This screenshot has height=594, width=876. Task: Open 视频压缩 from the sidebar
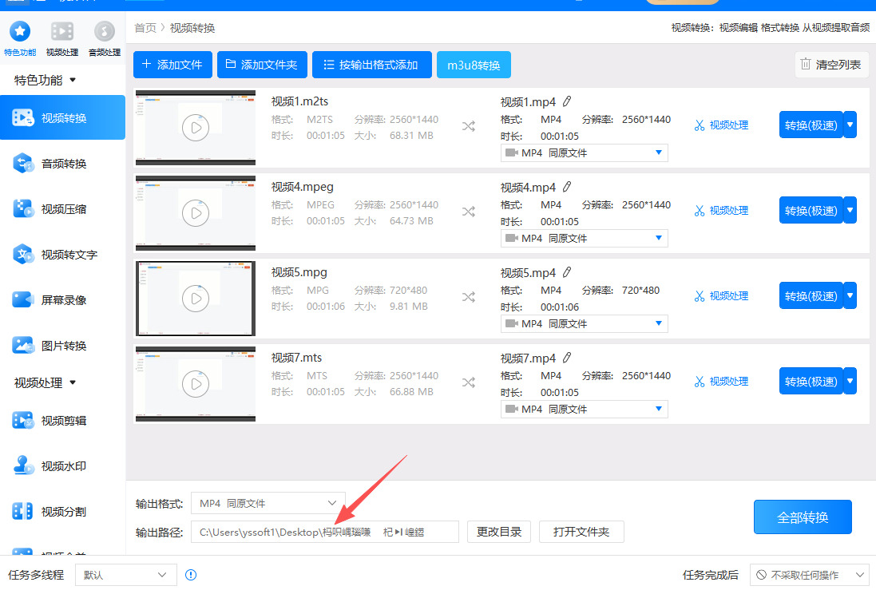click(62, 209)
